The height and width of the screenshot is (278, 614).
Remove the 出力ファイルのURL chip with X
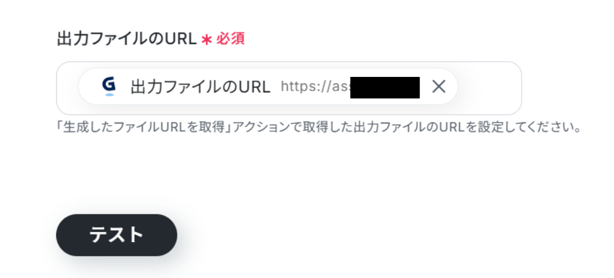click(x=439, y=87)
